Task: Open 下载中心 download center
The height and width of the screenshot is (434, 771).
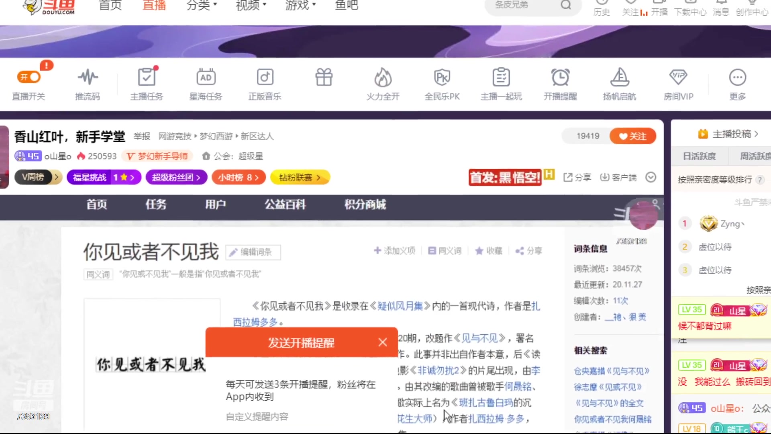Action: (690, 8)
